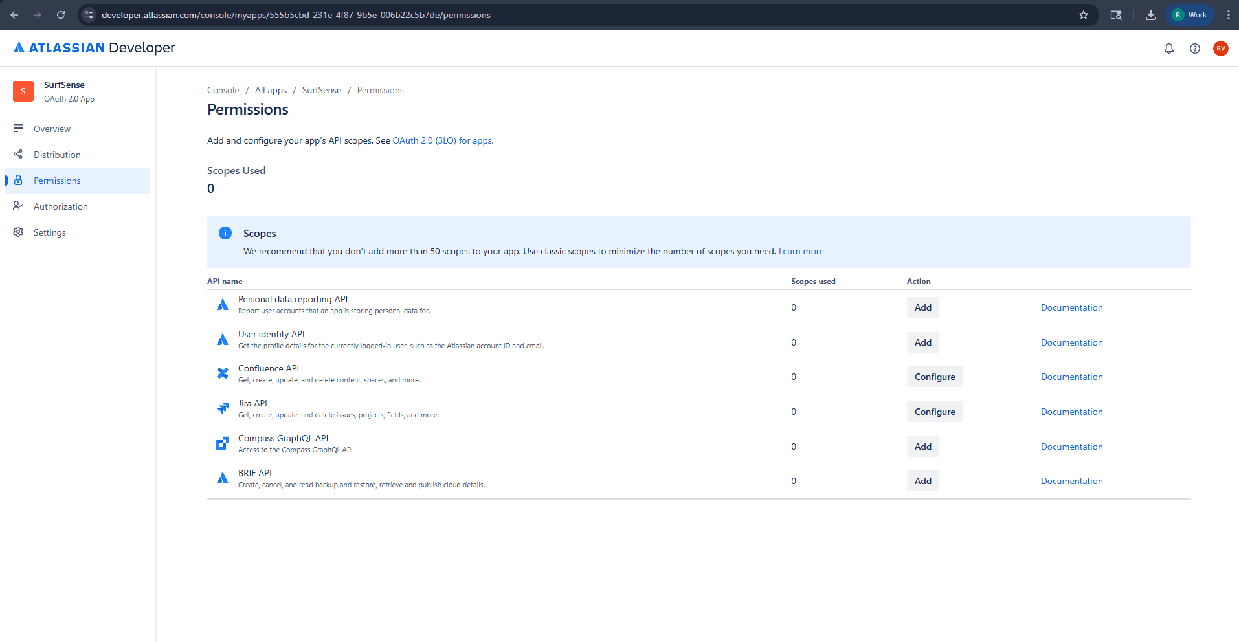This screenshot has width=1239, height=642.
Task: Add the User identity API scope
Action: pyautogui.click(x=922, y=342)
